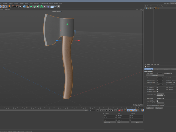
Task: Open View Clipping dropdown
Action: coord(160,98)
